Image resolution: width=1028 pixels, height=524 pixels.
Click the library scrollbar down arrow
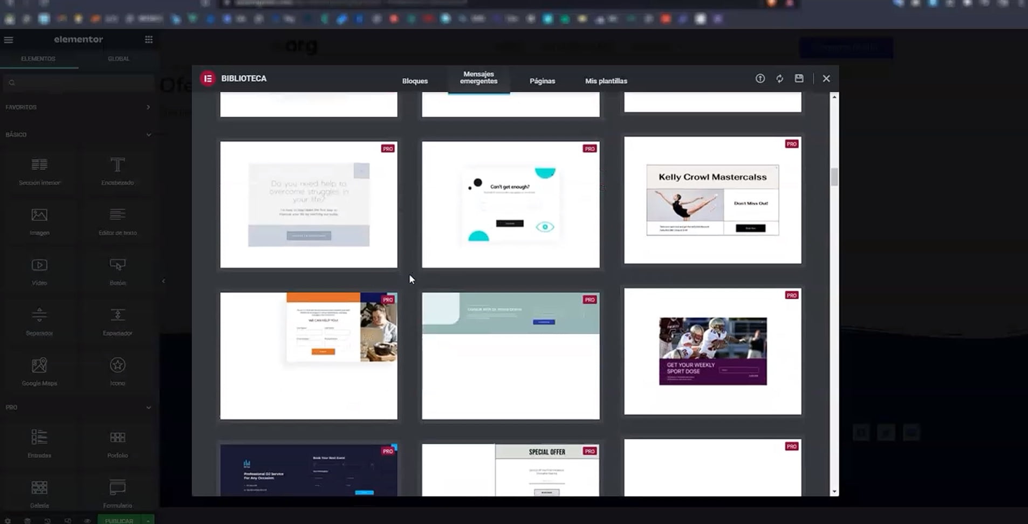(x=834, y=491)
